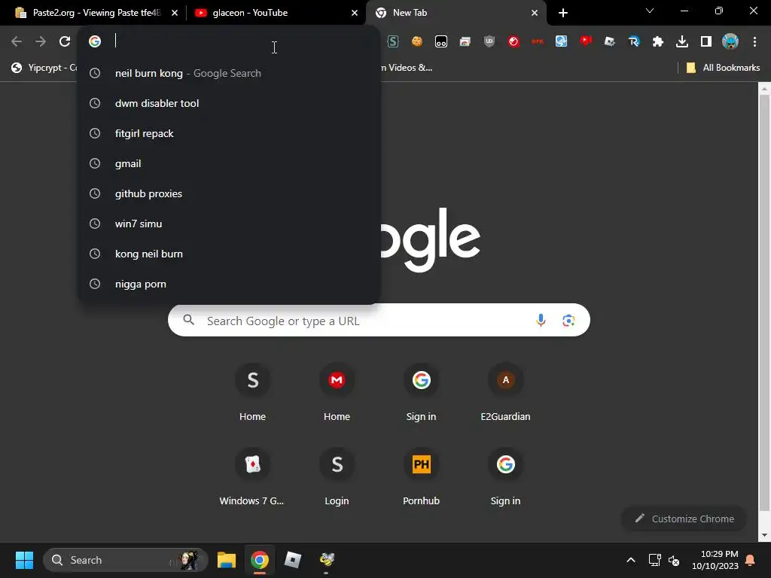Open the Yipcrypt bookmark
The height and width of the screenshot is (578, 771).
[x=44, y=68]
